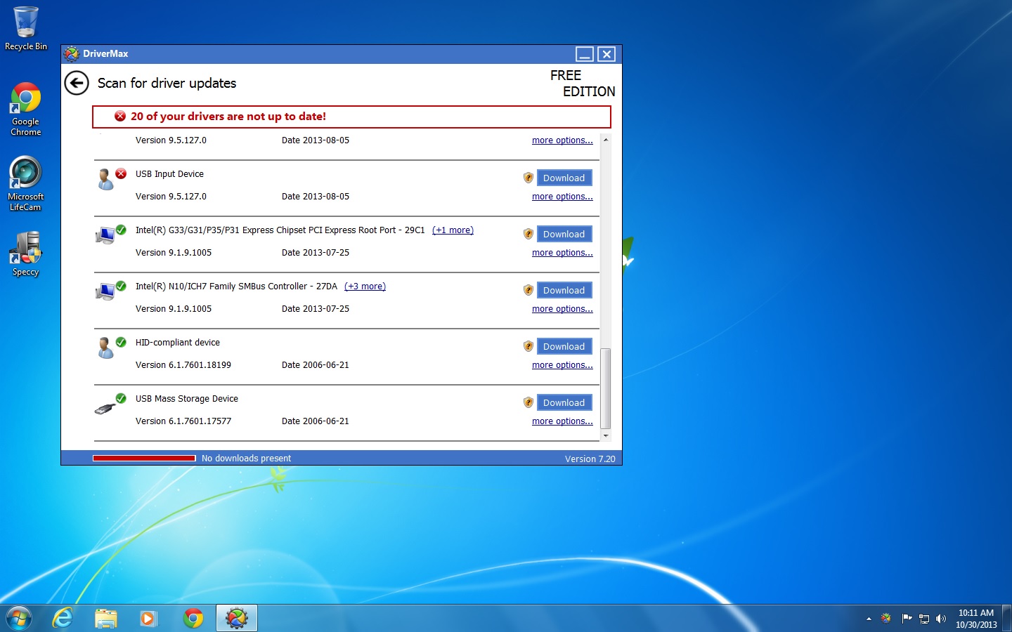Click the green check for USB Mass Storage Device
The height and width of the screenshot is (632, 1012).
(121, 398)
